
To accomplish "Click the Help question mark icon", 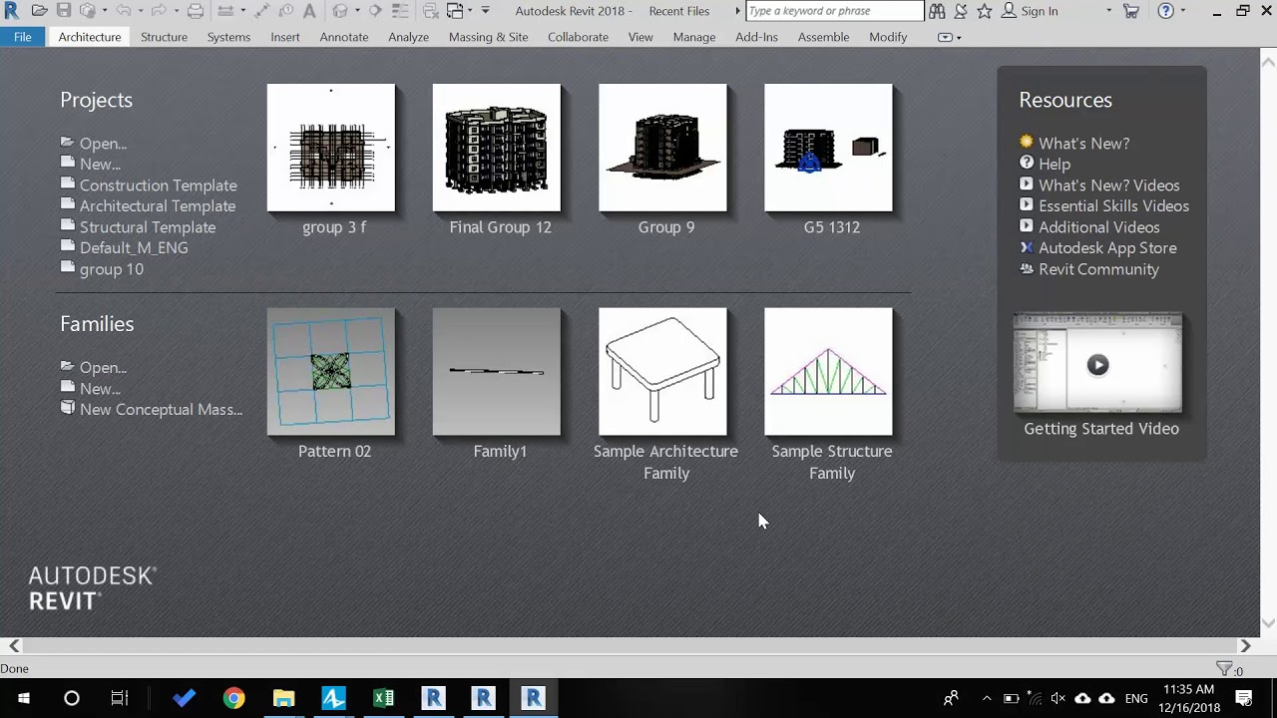I will (1165, 11).
